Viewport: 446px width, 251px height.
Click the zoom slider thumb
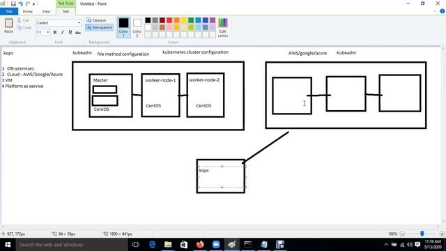coord(422,234)
